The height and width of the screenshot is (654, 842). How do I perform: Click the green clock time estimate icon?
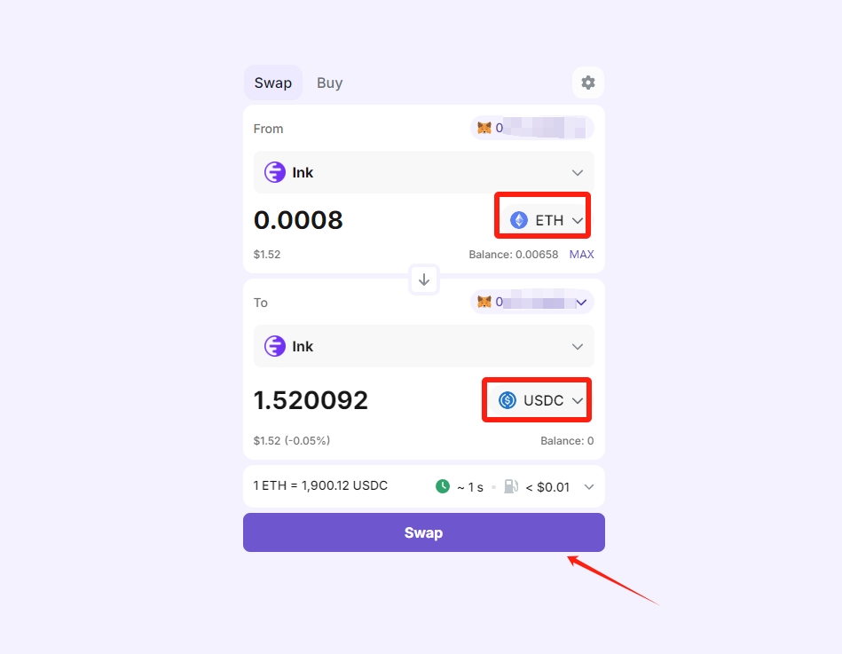click(443, 486)
